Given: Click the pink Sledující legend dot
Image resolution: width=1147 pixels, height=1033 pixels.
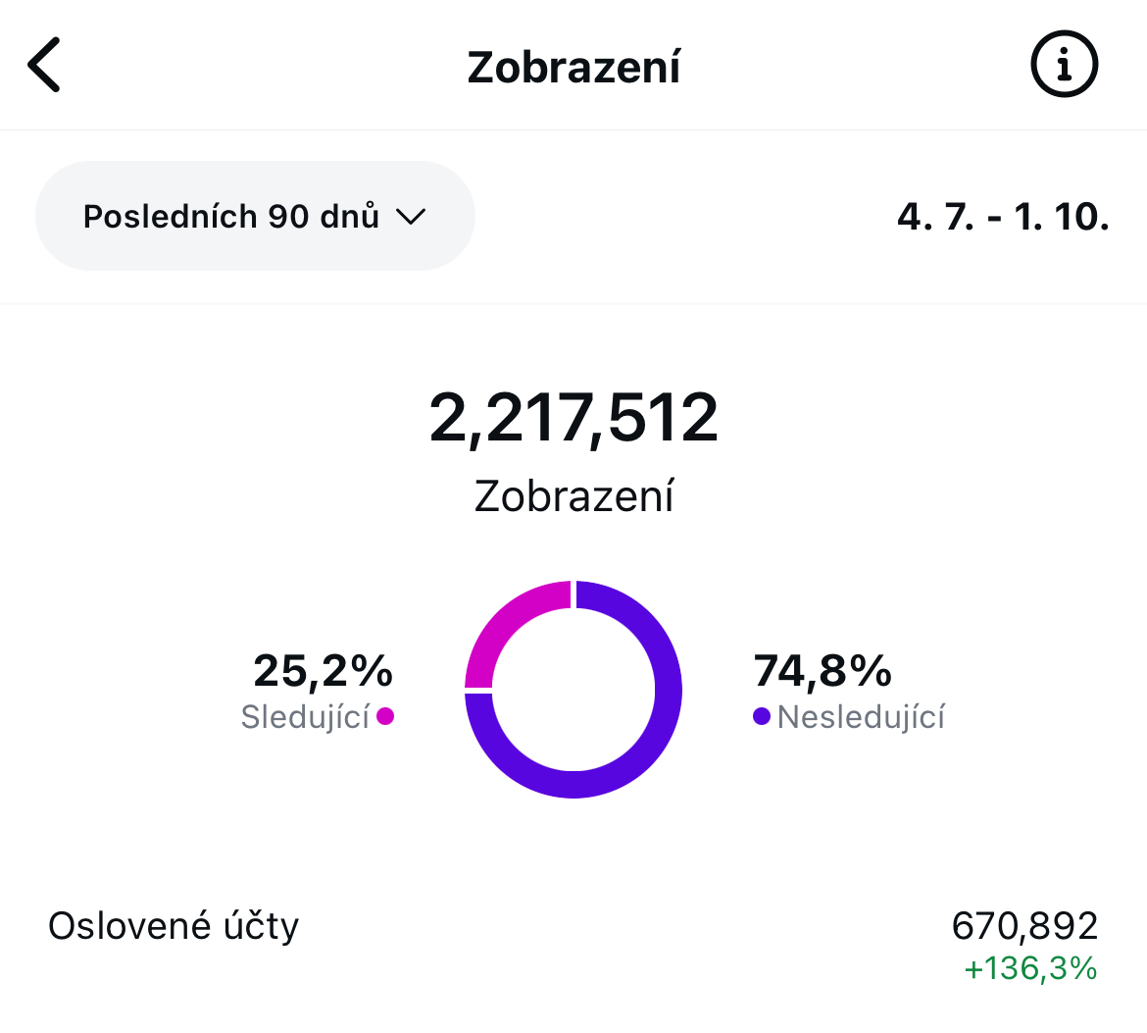Looking at the screenshot, I should pos(385,716).
